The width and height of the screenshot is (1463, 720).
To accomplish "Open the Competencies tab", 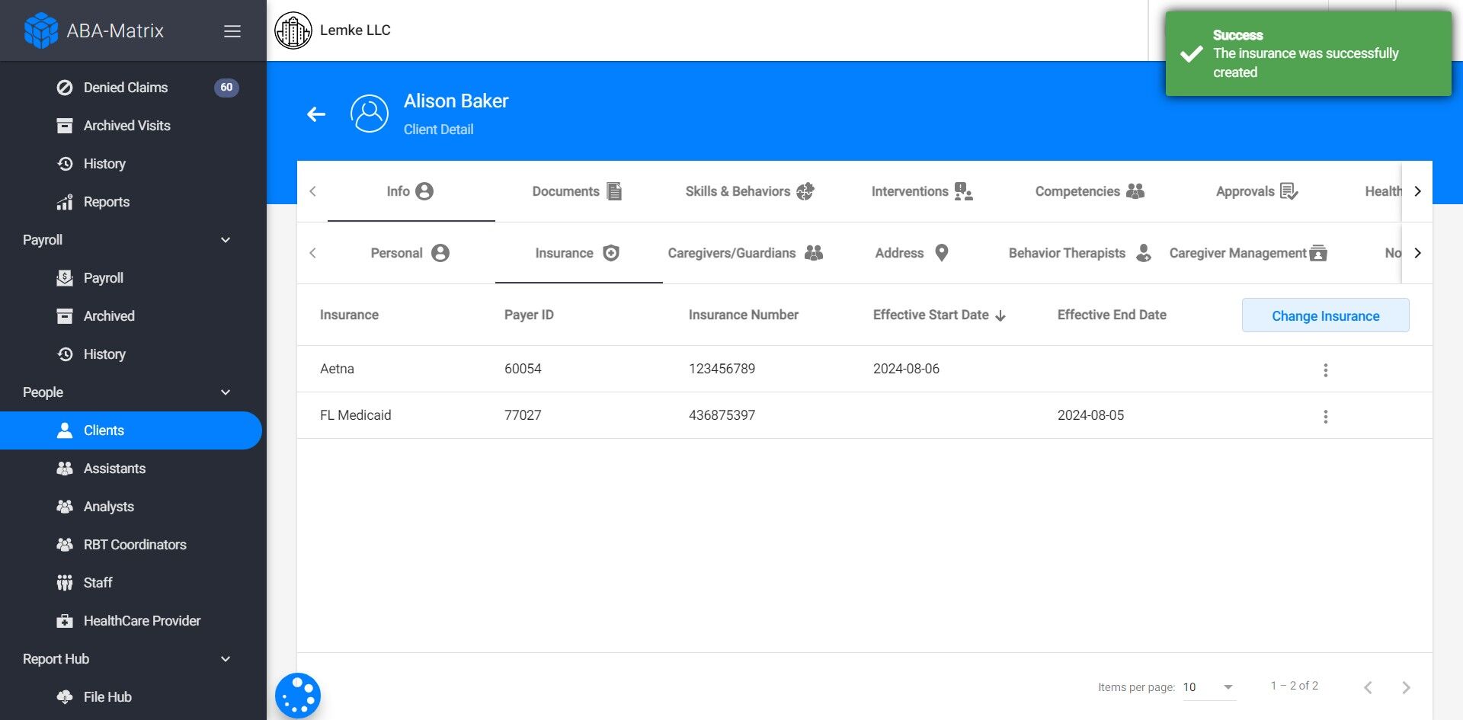I will tap(1090, 191).
